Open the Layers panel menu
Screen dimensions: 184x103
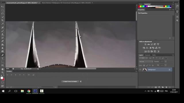pyautogui.click(x=173, y=55)
